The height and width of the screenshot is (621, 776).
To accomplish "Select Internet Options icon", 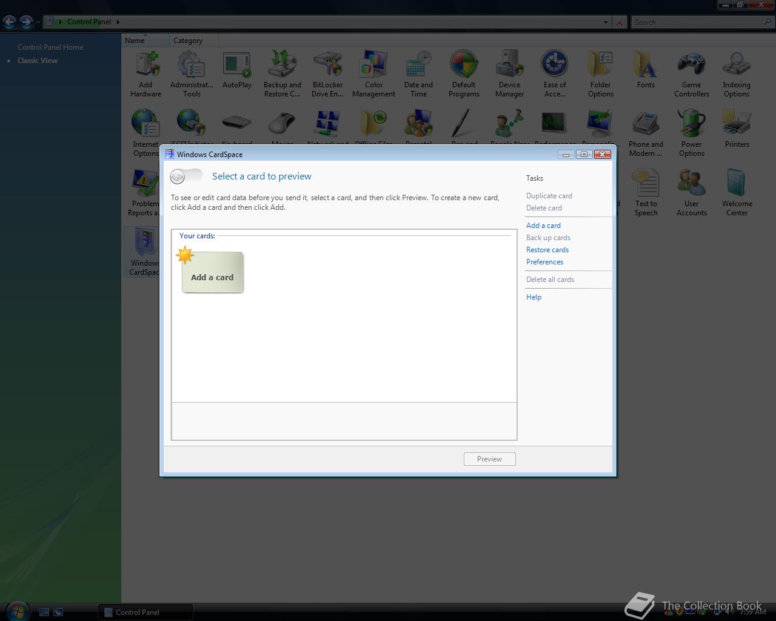I will tap(145, 133).
